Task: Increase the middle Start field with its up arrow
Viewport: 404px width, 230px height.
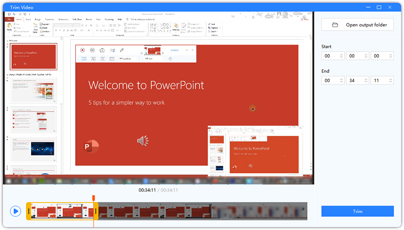Action: [x=366, y=55]
